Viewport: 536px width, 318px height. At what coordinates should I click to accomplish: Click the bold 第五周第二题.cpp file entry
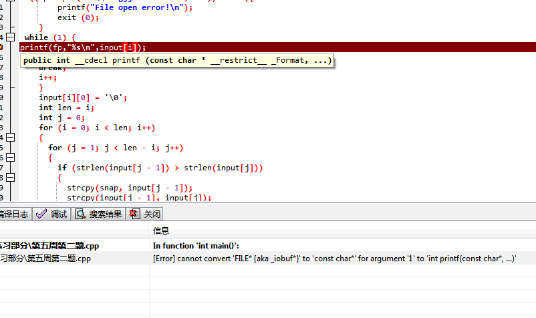pos(49,246)
